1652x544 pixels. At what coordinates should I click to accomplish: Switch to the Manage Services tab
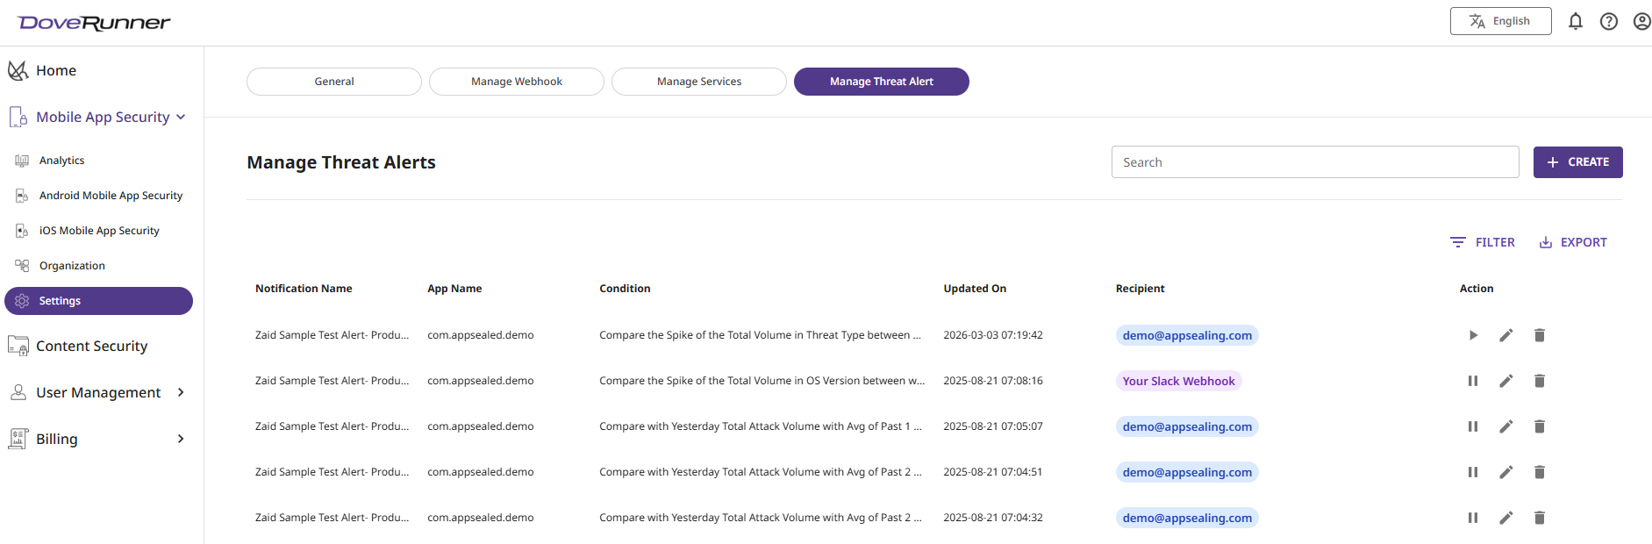coord(699,82)
